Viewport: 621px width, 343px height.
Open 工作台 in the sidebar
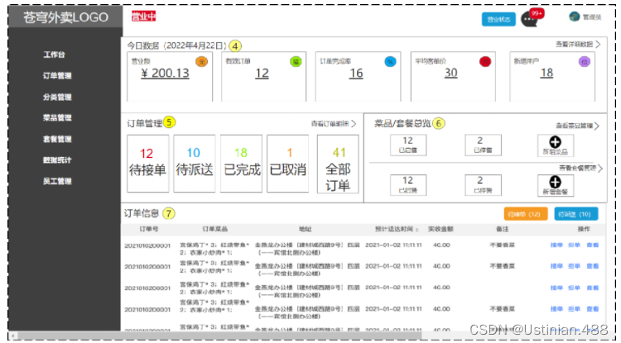tap(55, 55)
